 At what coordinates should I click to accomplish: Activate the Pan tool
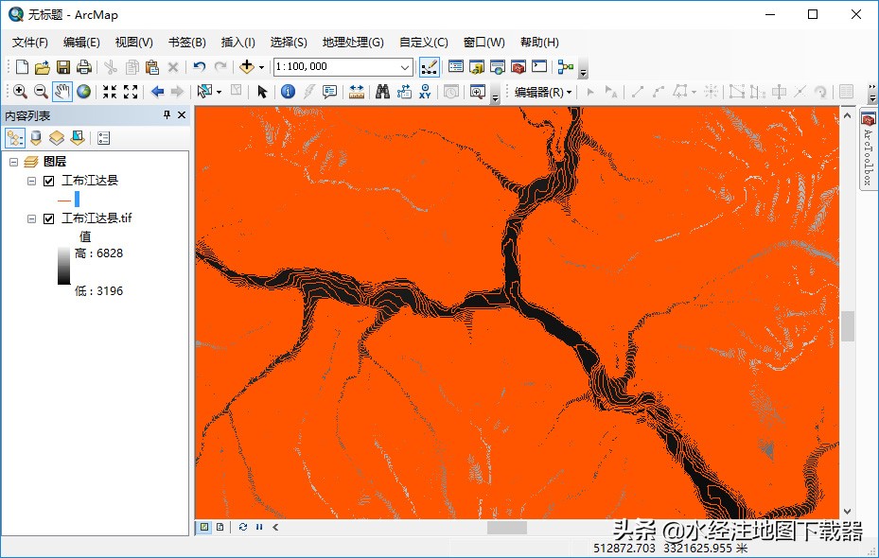point(61,92)
